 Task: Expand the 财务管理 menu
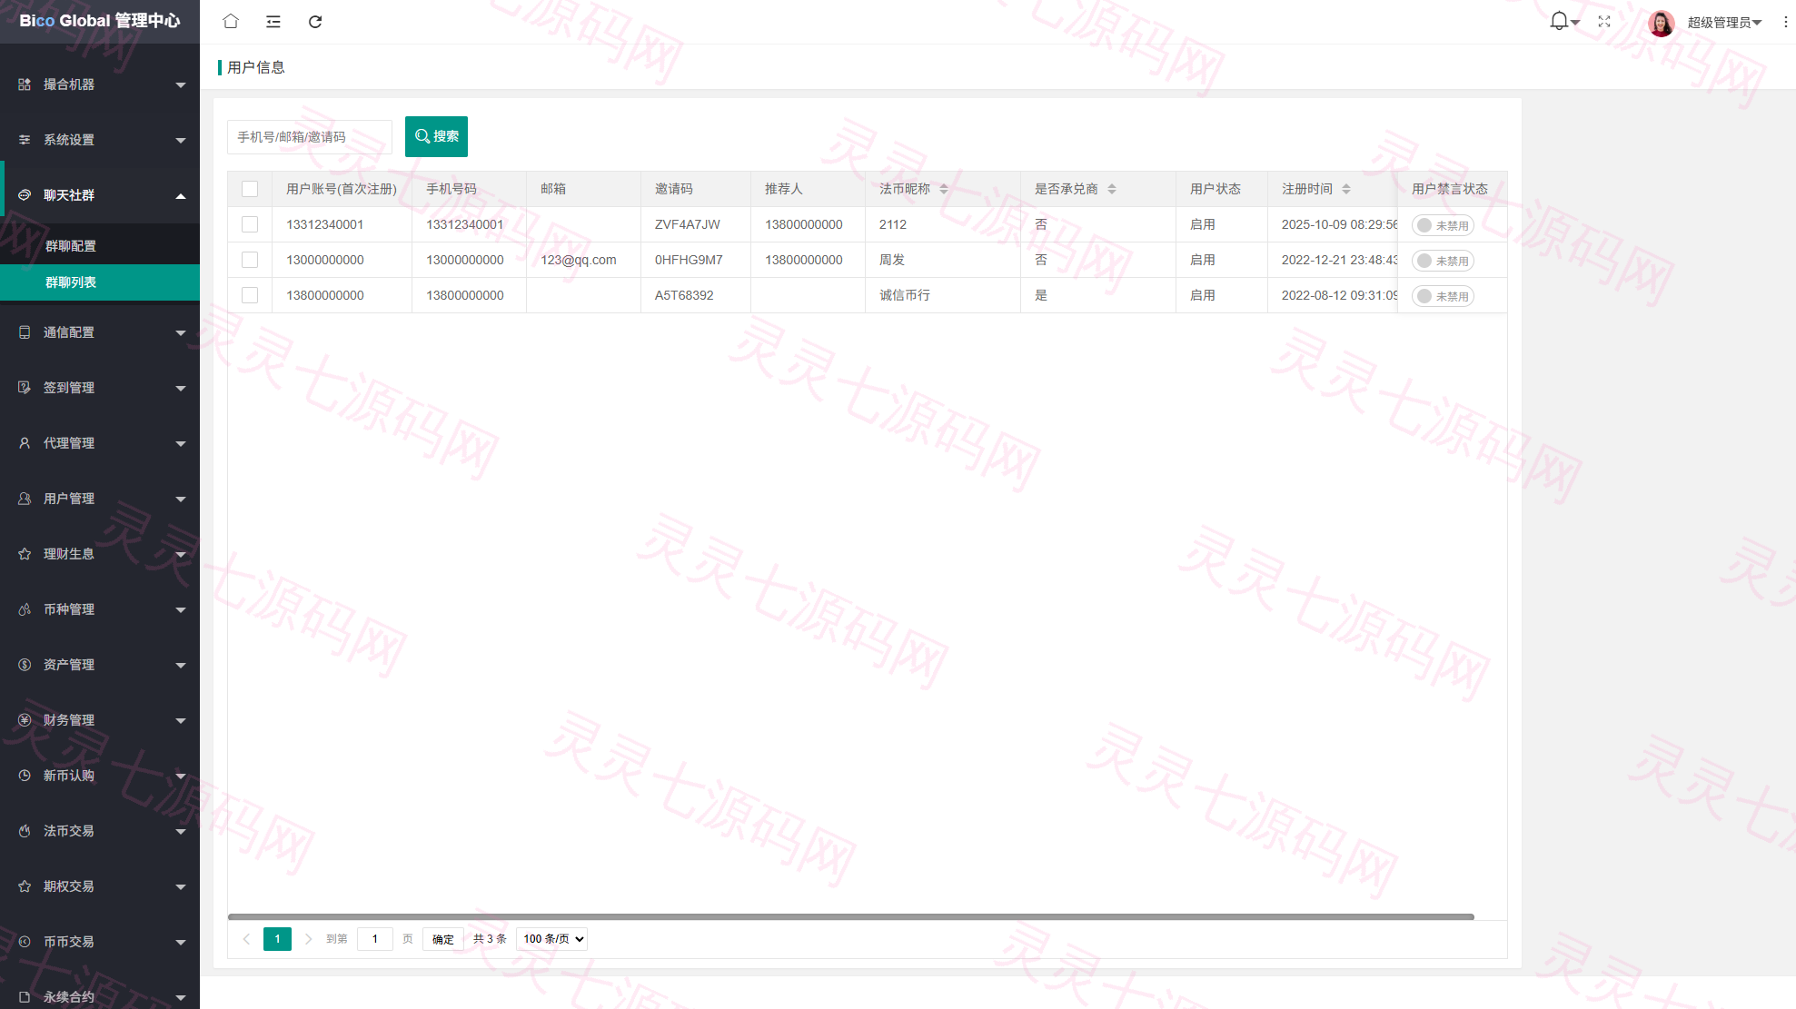100,720
